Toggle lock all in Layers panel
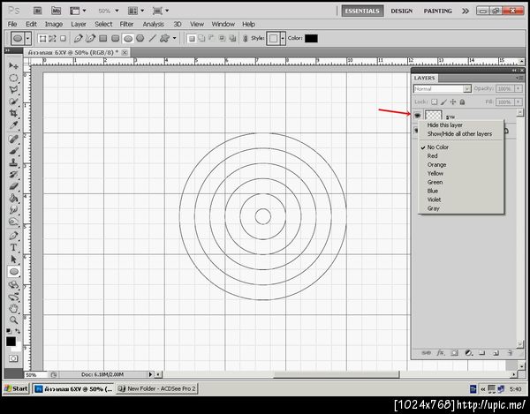Viewport: 530px width, 414px height. (462, 102)
